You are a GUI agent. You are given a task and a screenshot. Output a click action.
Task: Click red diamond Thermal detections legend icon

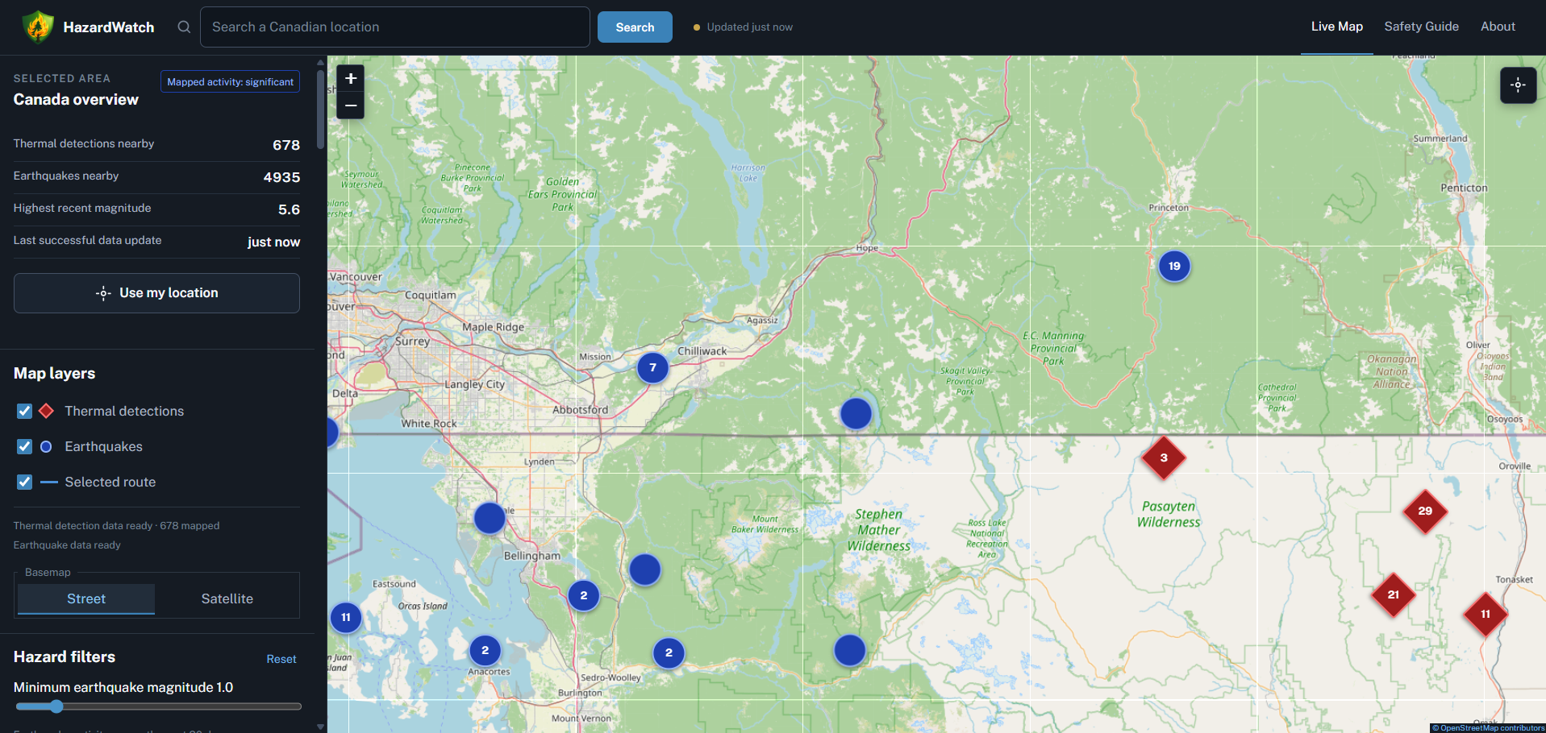pyautogui.click(x=47, y=411)
